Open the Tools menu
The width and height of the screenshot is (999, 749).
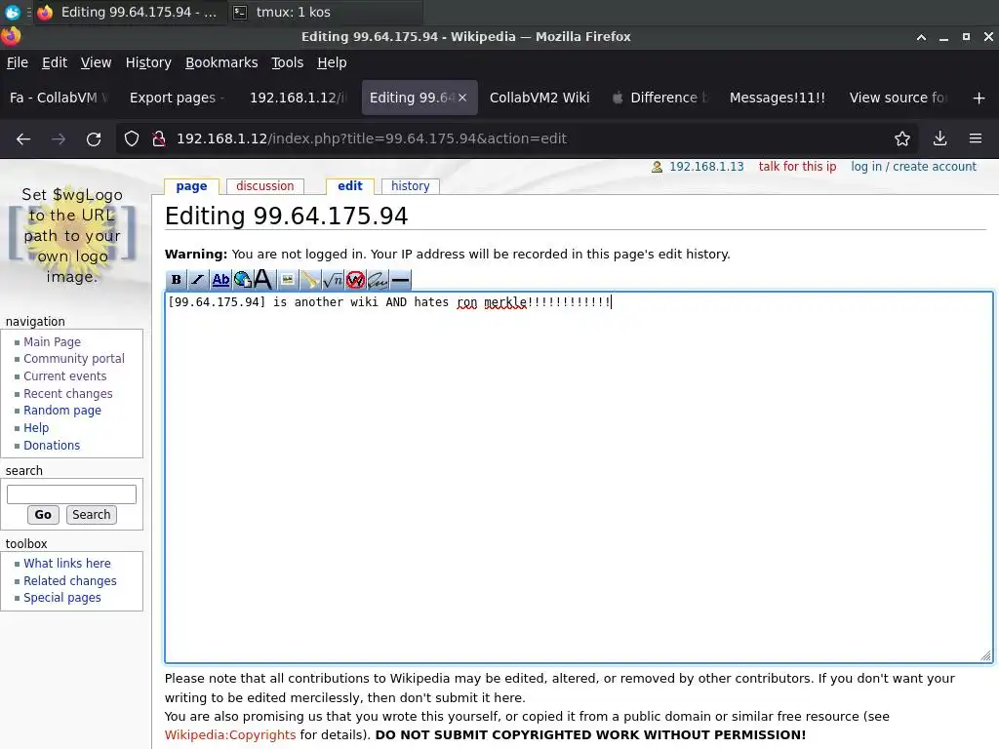pos(288,62)
